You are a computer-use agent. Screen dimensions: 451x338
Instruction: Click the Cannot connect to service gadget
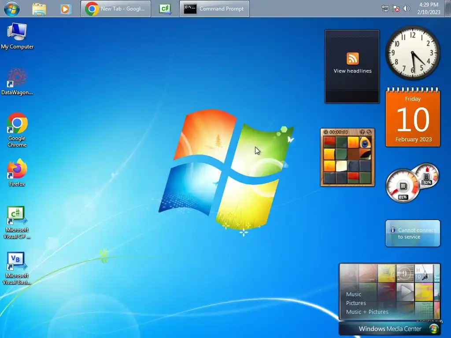coord(413,233)
